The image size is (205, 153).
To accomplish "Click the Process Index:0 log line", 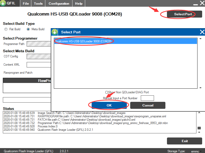I will [31, 126].
